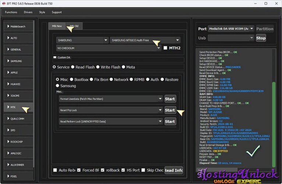Click the "RESET FRP... OK" log line
Screen dimensions: 282x184
(209, 157)
